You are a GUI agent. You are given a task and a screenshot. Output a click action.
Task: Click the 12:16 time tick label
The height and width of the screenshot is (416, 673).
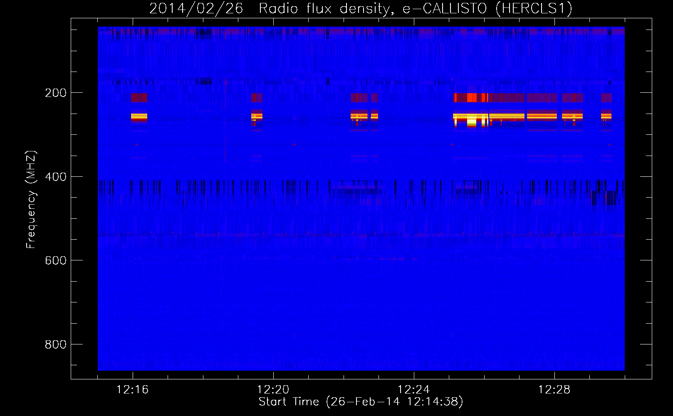(133, 390)
